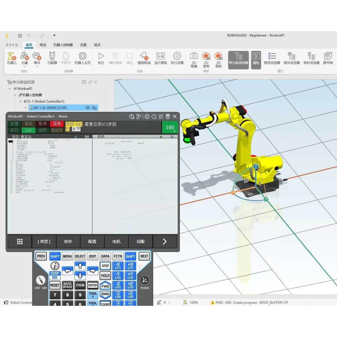
Task: Open teach pendant settings gear icon
Action: [x=147, y=116]
